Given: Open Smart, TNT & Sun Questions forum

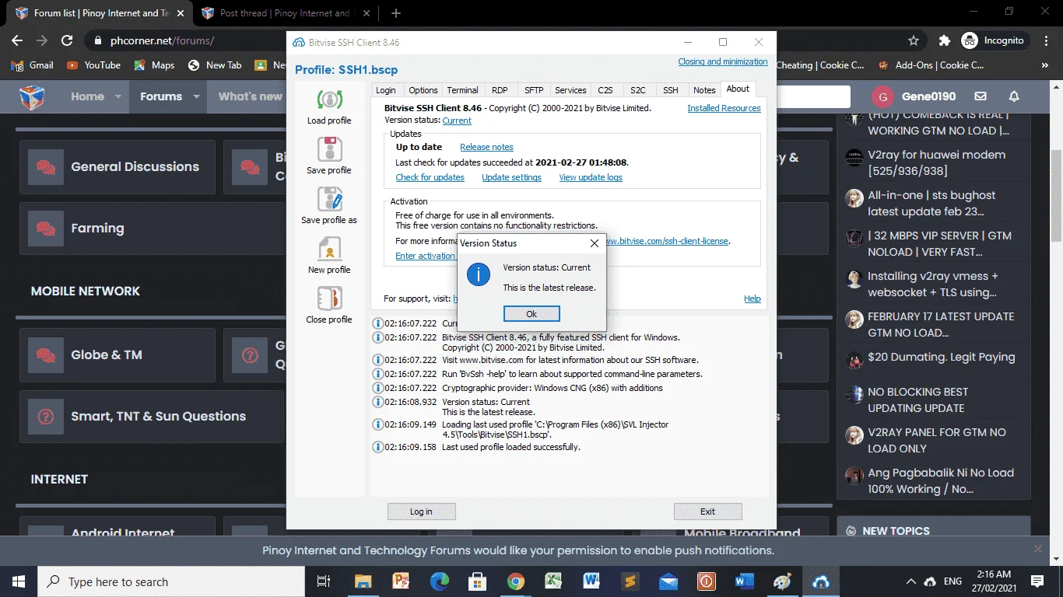Looking at the screenshot, I should click(x=158, y=416).
